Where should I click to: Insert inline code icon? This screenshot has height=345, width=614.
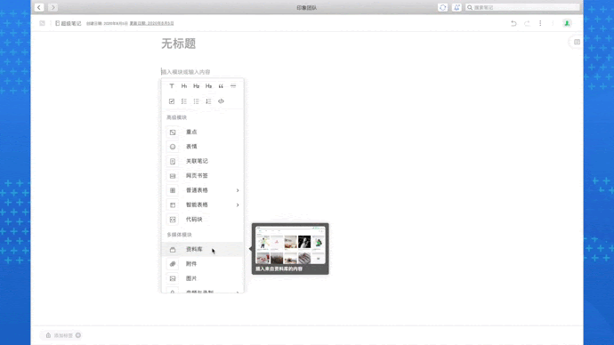221,101
